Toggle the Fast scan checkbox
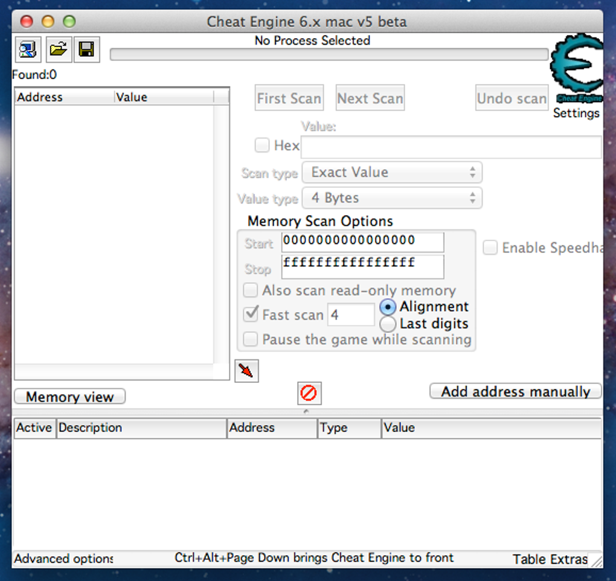This screenshot has height=581, width=616. point(250,314)
